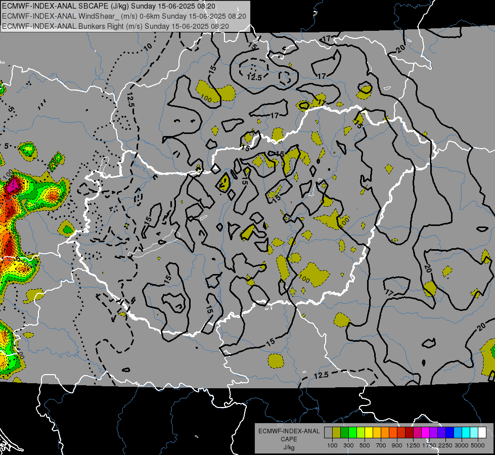Click the Bunkers Right header line

115,26
